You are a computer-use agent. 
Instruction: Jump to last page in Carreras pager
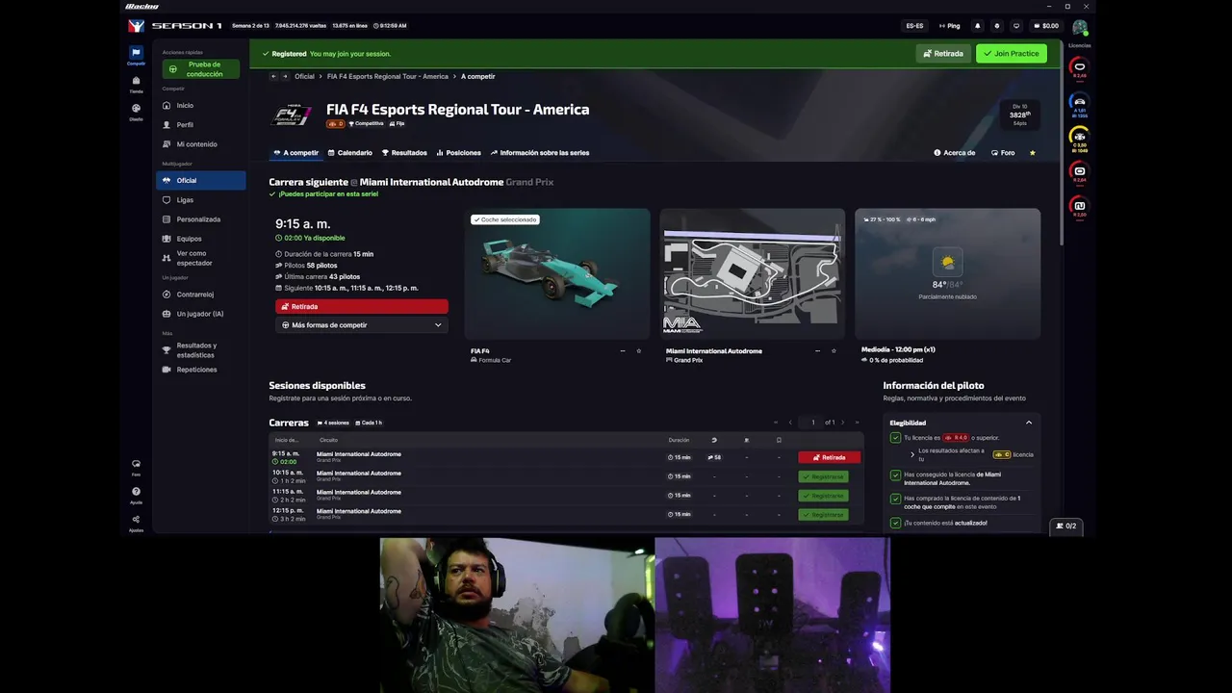(857, 423)
